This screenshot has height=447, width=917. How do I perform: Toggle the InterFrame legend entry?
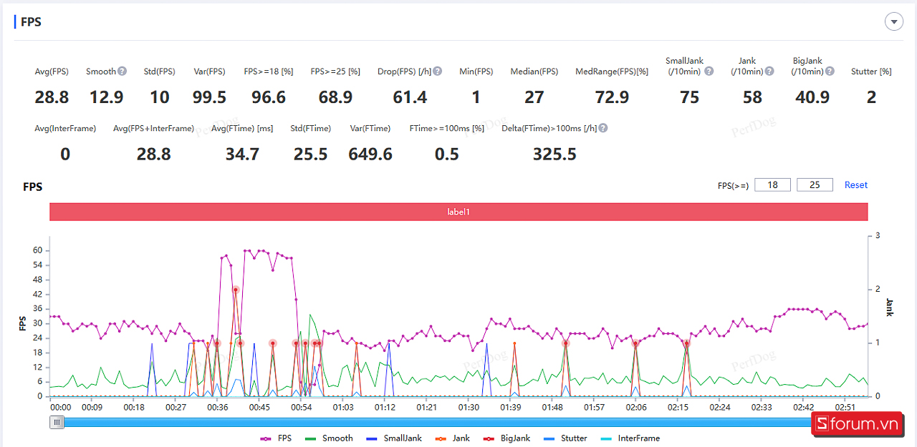pyautogui.click(x=630, y=438)
